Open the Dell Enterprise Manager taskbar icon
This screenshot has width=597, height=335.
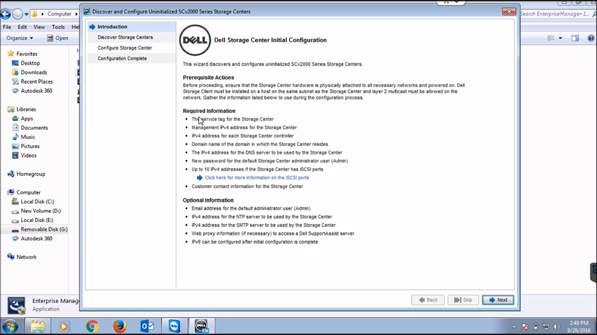(201, 326)
